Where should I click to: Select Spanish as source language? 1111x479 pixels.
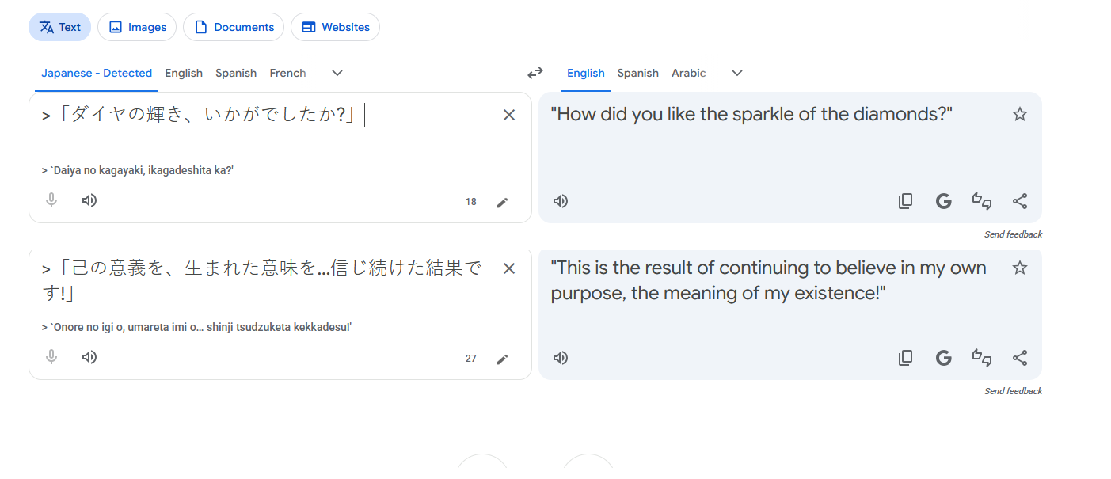236,73
